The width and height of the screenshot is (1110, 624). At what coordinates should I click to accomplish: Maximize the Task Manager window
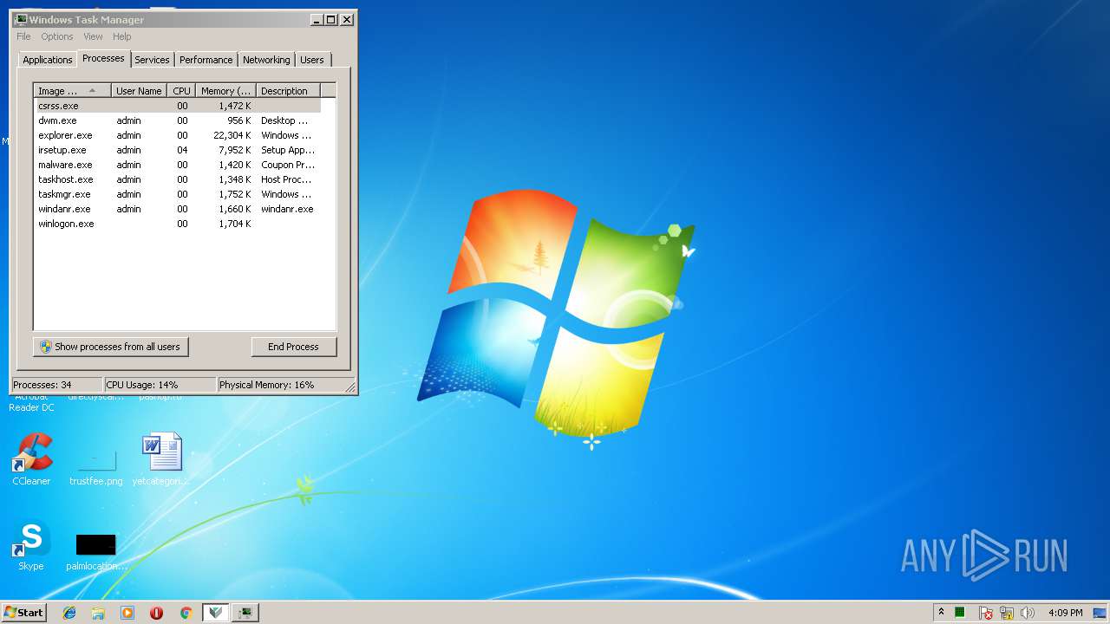[330, 19]
